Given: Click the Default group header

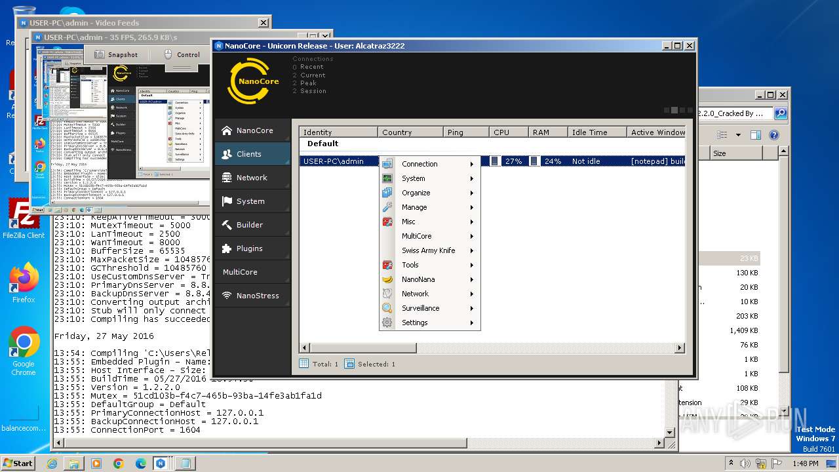Looking at the screenshot, I should tap(323, 144).
